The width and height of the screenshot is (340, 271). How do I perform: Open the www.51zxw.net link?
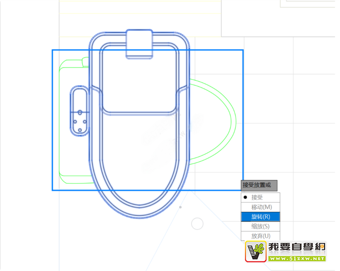(296, 259)
